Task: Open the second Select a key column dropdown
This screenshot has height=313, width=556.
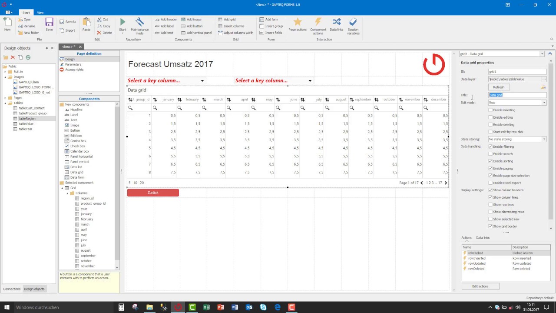Action: point(310,81)
